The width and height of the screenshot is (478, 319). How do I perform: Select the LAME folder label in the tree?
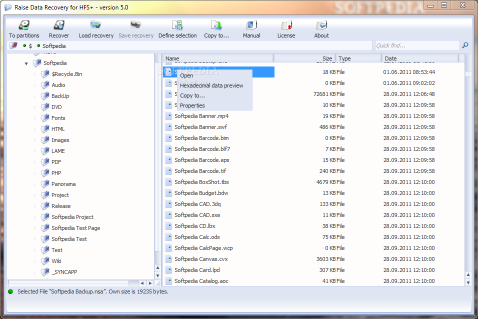click(x=58, y=151)
